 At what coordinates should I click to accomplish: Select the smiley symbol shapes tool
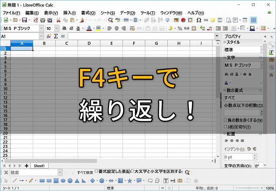point(102,180)
